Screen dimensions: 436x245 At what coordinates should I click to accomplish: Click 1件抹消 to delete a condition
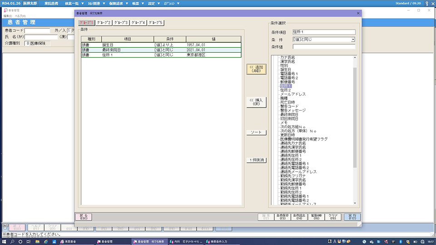256,160
